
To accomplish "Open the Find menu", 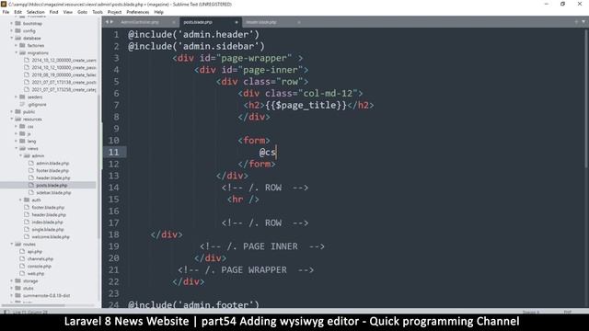I will (x=53, y=12).
